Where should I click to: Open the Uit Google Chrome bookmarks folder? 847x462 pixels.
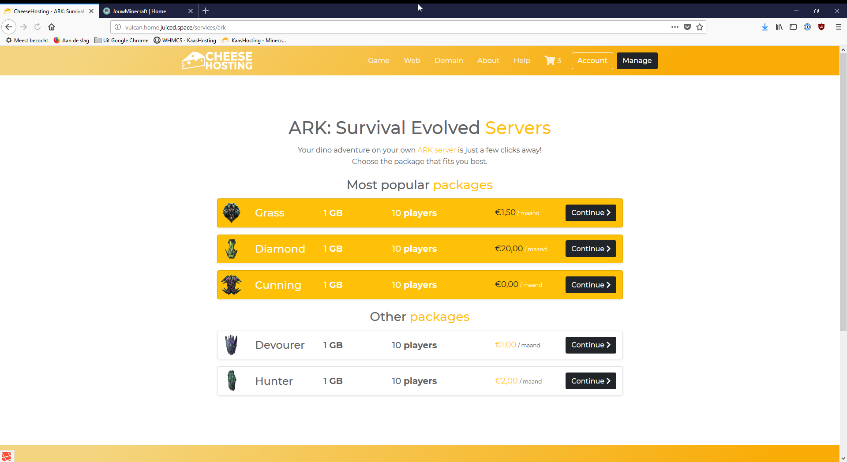122,40
